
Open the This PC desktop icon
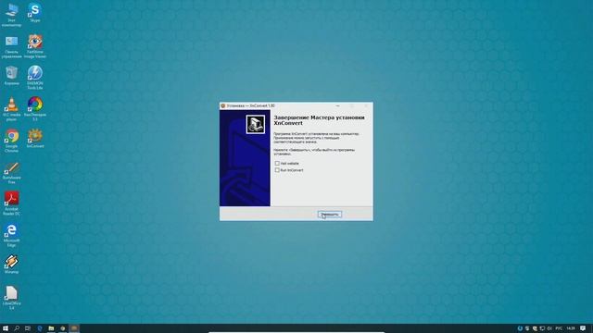pyautogui.click(x=11, y=15)
